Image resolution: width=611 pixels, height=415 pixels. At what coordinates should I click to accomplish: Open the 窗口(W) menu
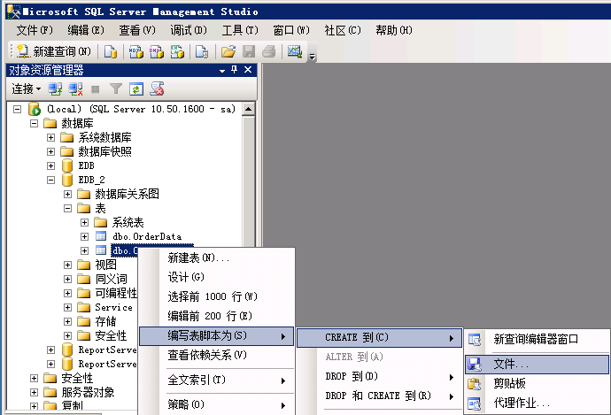291,30
